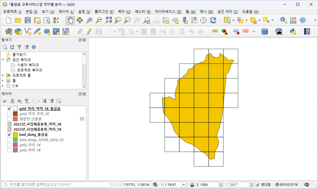Uncheck the bnd_dong_물금읍 layer visibility

(x=9, y=134)
